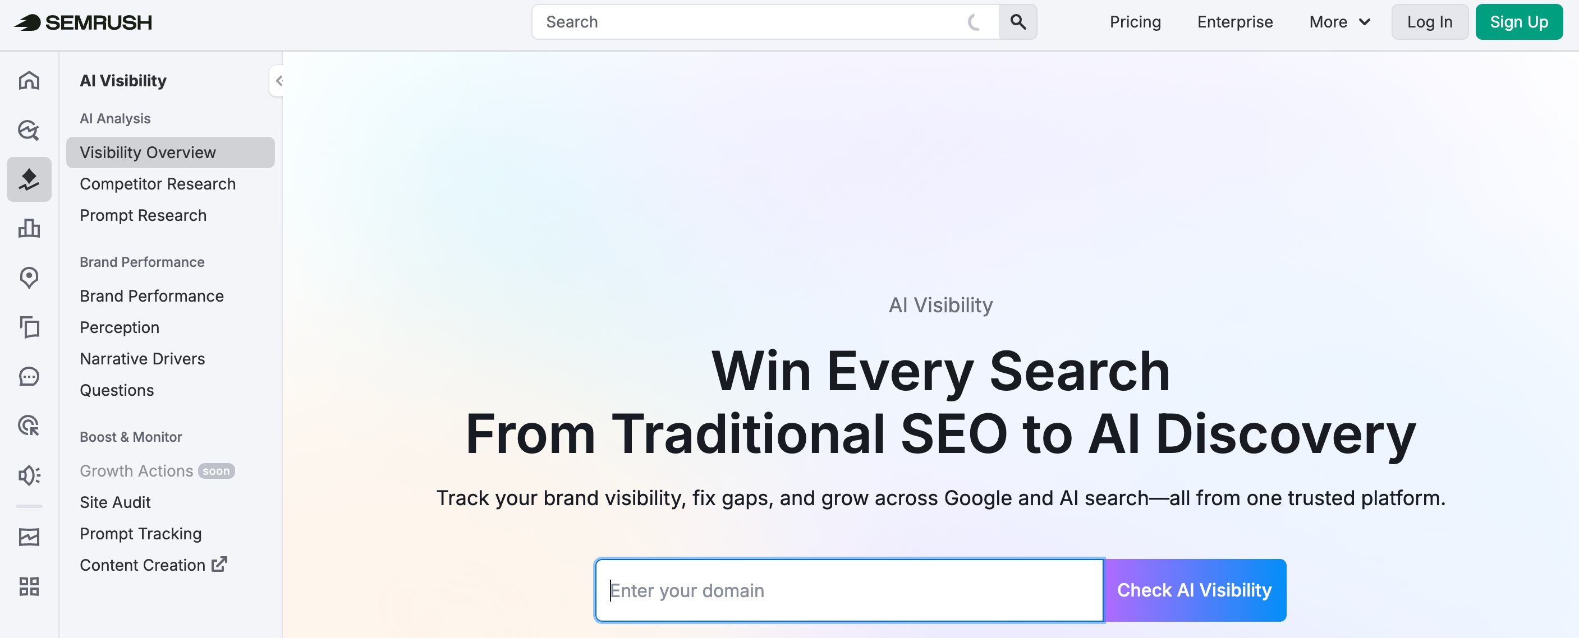This screenshot has width=1579, height=638.
Task: Open Content Creation external link
Action: click(x=153, y=565)
